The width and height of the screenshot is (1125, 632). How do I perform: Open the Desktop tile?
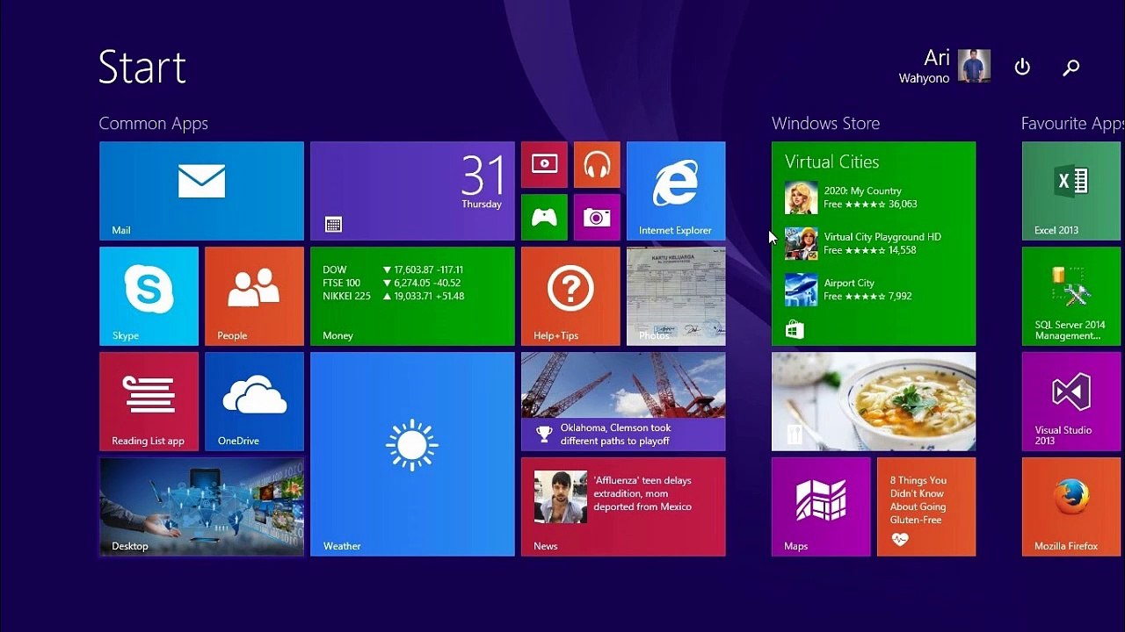coord(201,506)
